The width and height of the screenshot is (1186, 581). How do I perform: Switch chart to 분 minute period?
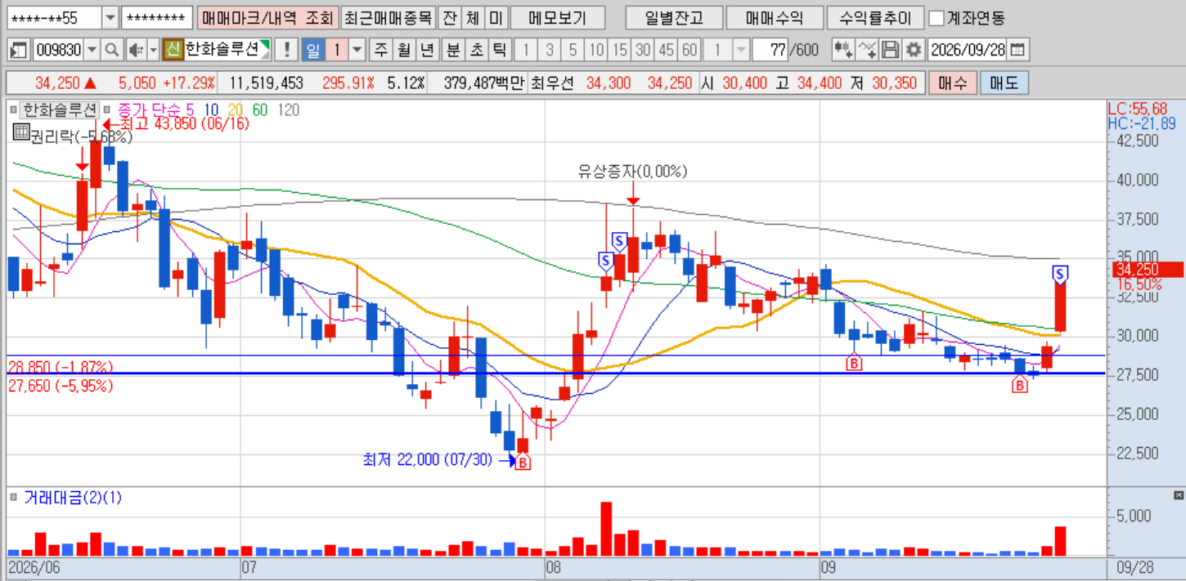click(452, 50)
